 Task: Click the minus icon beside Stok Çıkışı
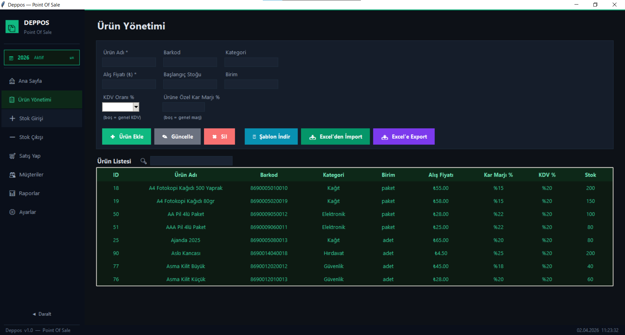click(12, 137)
